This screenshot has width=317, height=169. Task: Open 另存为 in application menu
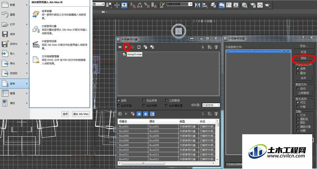(15, 44)
